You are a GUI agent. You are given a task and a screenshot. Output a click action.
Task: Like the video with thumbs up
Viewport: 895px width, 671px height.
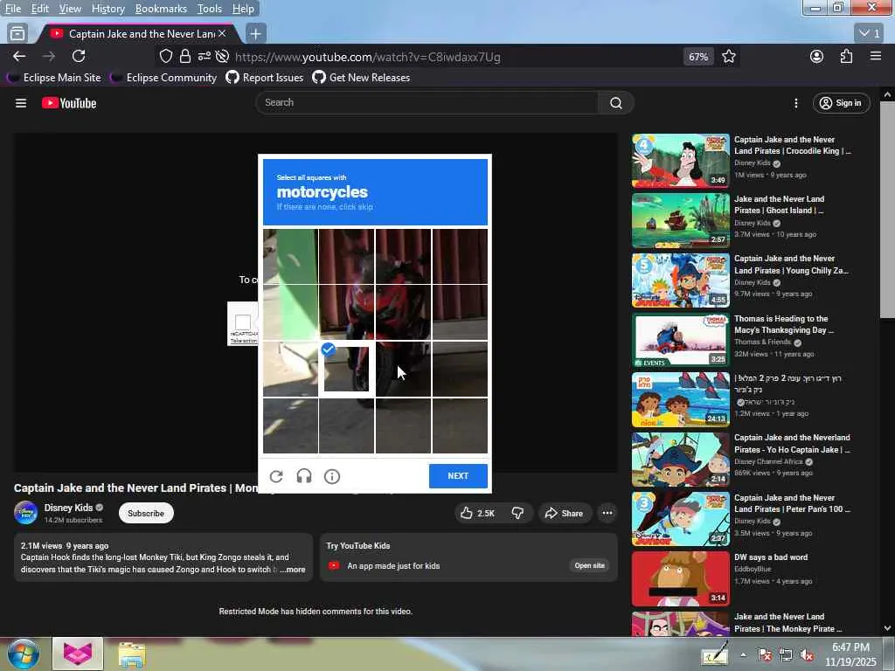pos(477,513)
